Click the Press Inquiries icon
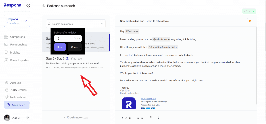 click(6, 60)
